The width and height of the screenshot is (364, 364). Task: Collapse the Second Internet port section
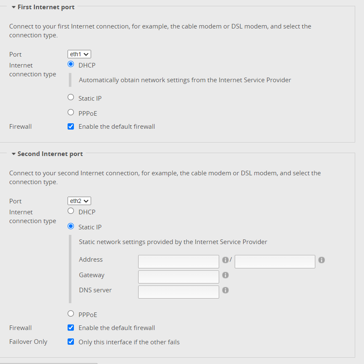pyautogui.click(x=14, y=154)
